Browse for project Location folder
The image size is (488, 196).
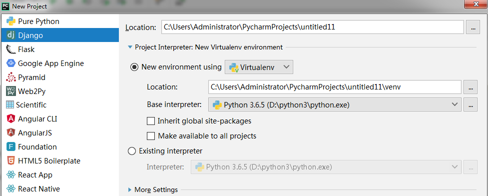[x=473, y=27]
